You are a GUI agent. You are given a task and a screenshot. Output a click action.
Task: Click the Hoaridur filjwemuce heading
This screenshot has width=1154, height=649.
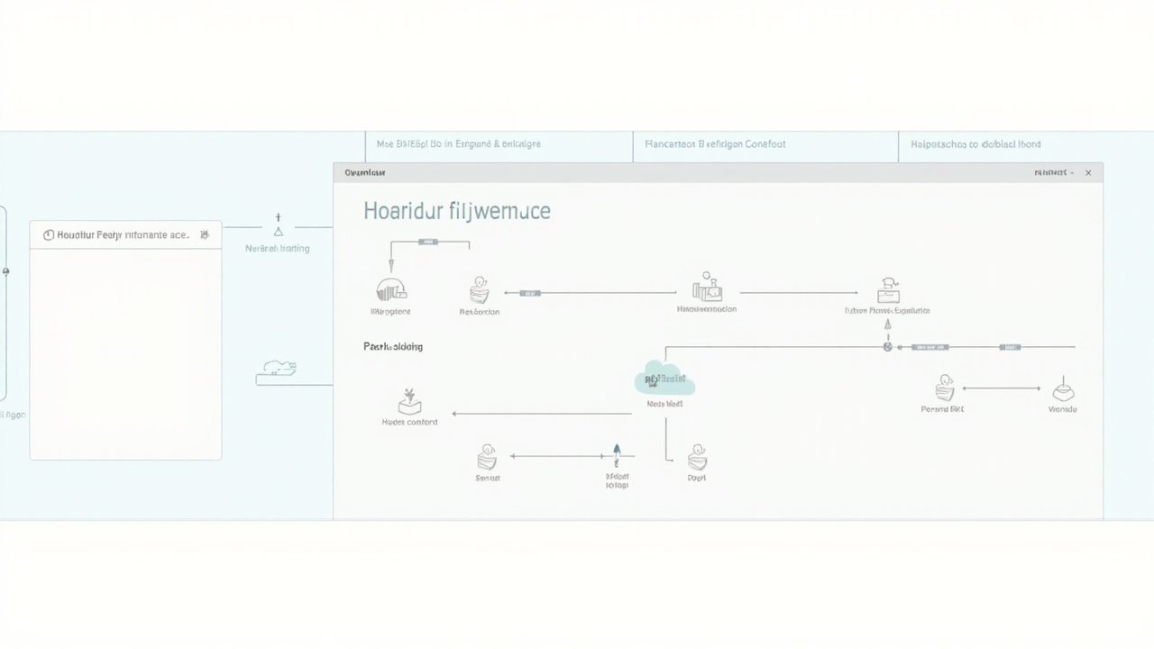tap(457, 212)
